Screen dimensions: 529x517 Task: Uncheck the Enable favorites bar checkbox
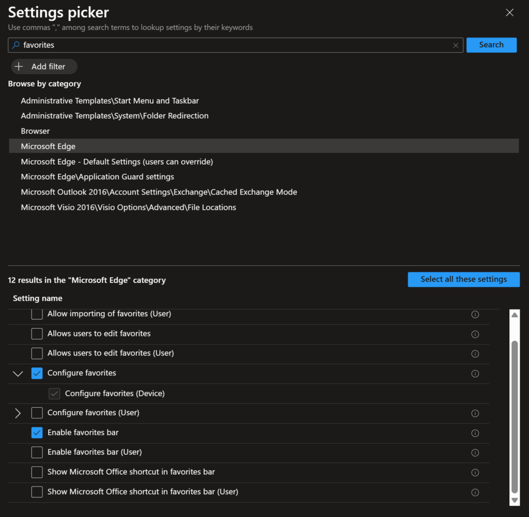(x=37, y=432)
